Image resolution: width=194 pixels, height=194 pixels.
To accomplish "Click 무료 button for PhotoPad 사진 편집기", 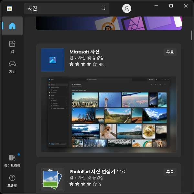I will [170, 172].
